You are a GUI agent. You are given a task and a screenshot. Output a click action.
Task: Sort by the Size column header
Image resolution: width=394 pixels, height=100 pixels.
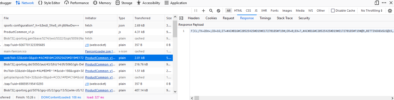point(169,18)
